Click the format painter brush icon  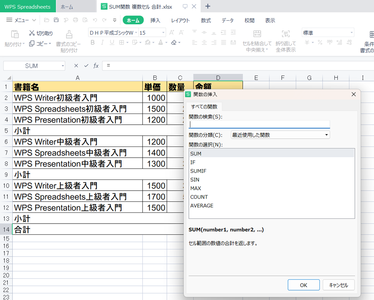[69, 34]
